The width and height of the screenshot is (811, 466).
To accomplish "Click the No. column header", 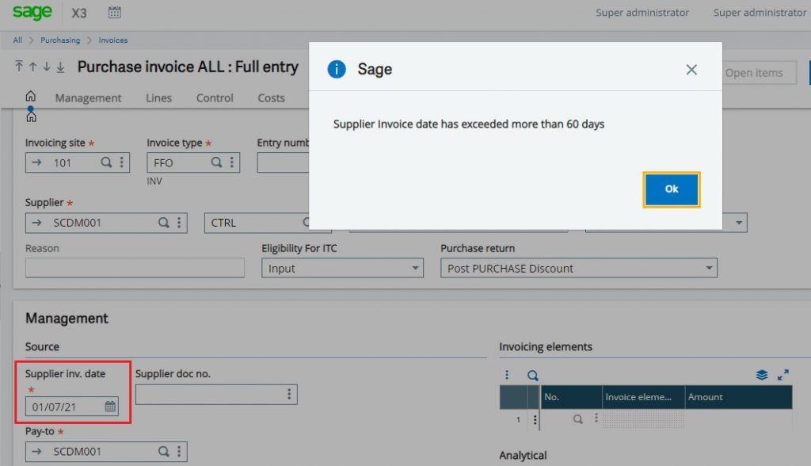I will pyautogui.click(x=571, y=397).
